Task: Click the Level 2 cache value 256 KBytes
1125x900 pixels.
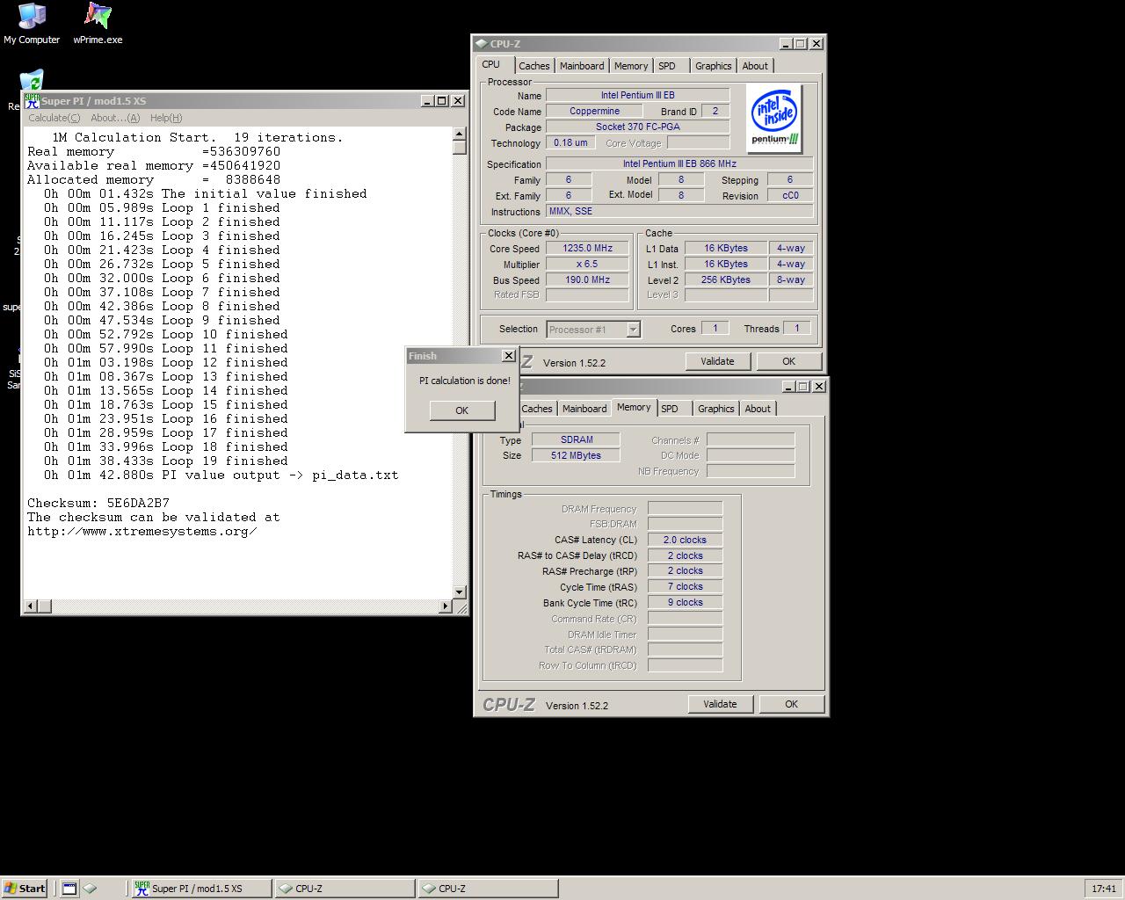Action: [726, 280]
